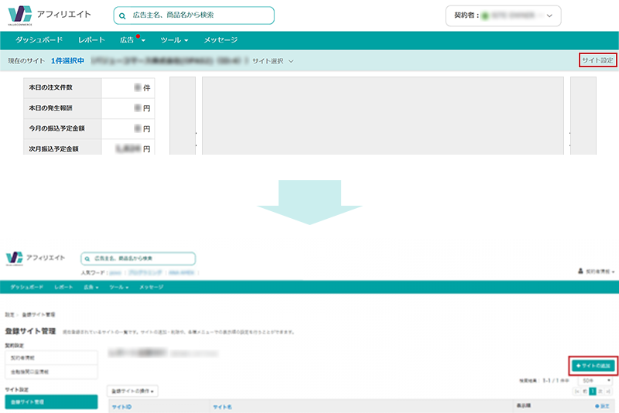Image resolution: width=619 pixels, height=413 pixels.
Task: Open the ツール menu in the top navigation bar
Action: click(174, 40)
